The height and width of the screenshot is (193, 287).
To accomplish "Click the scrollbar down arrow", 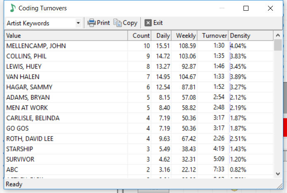I will tap(278, 174).
